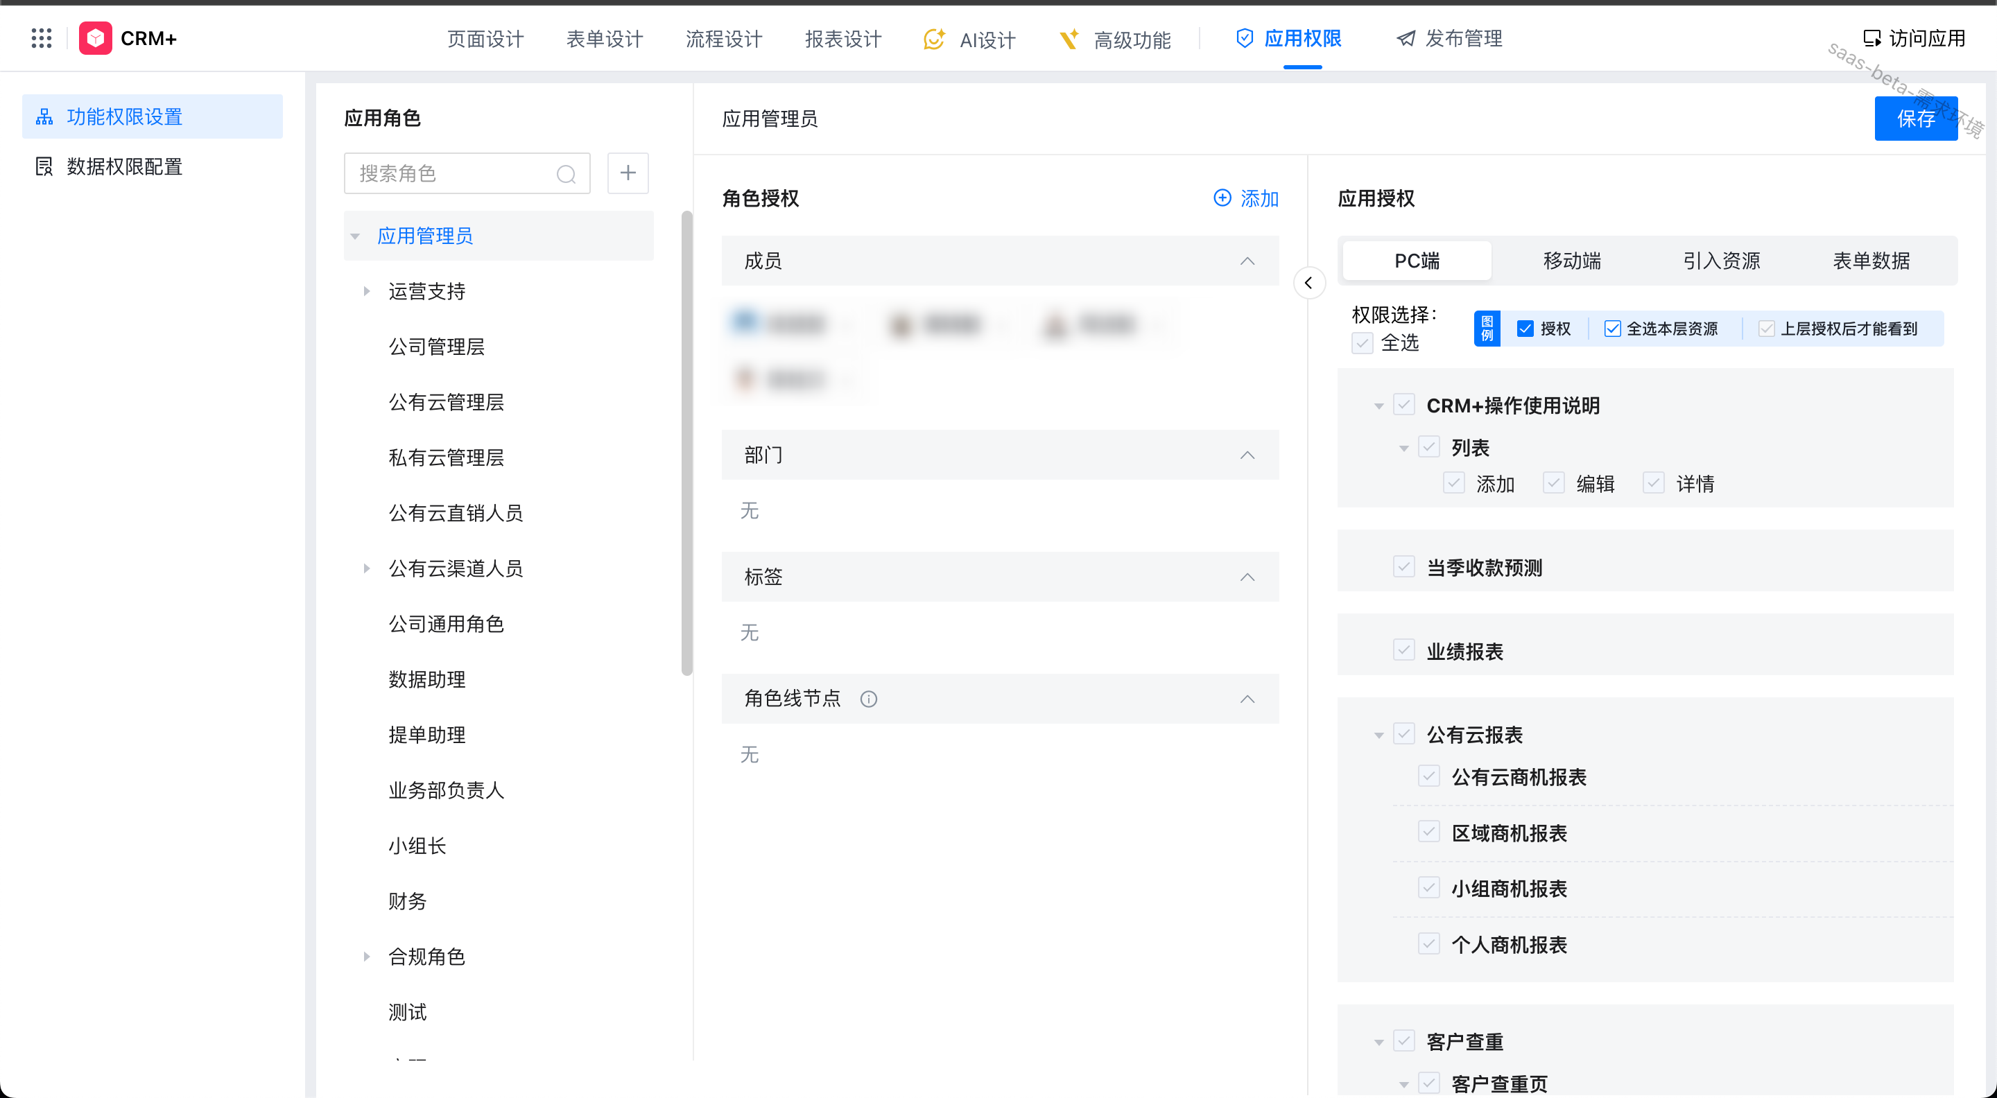1997x1098 pixels.
Task: Collapse the 公有云报表 tree arrow
Action: point(1378,735)
